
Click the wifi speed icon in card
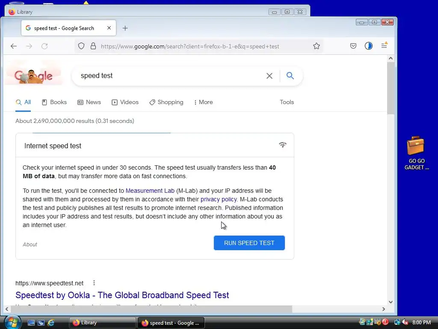[282, 145]
